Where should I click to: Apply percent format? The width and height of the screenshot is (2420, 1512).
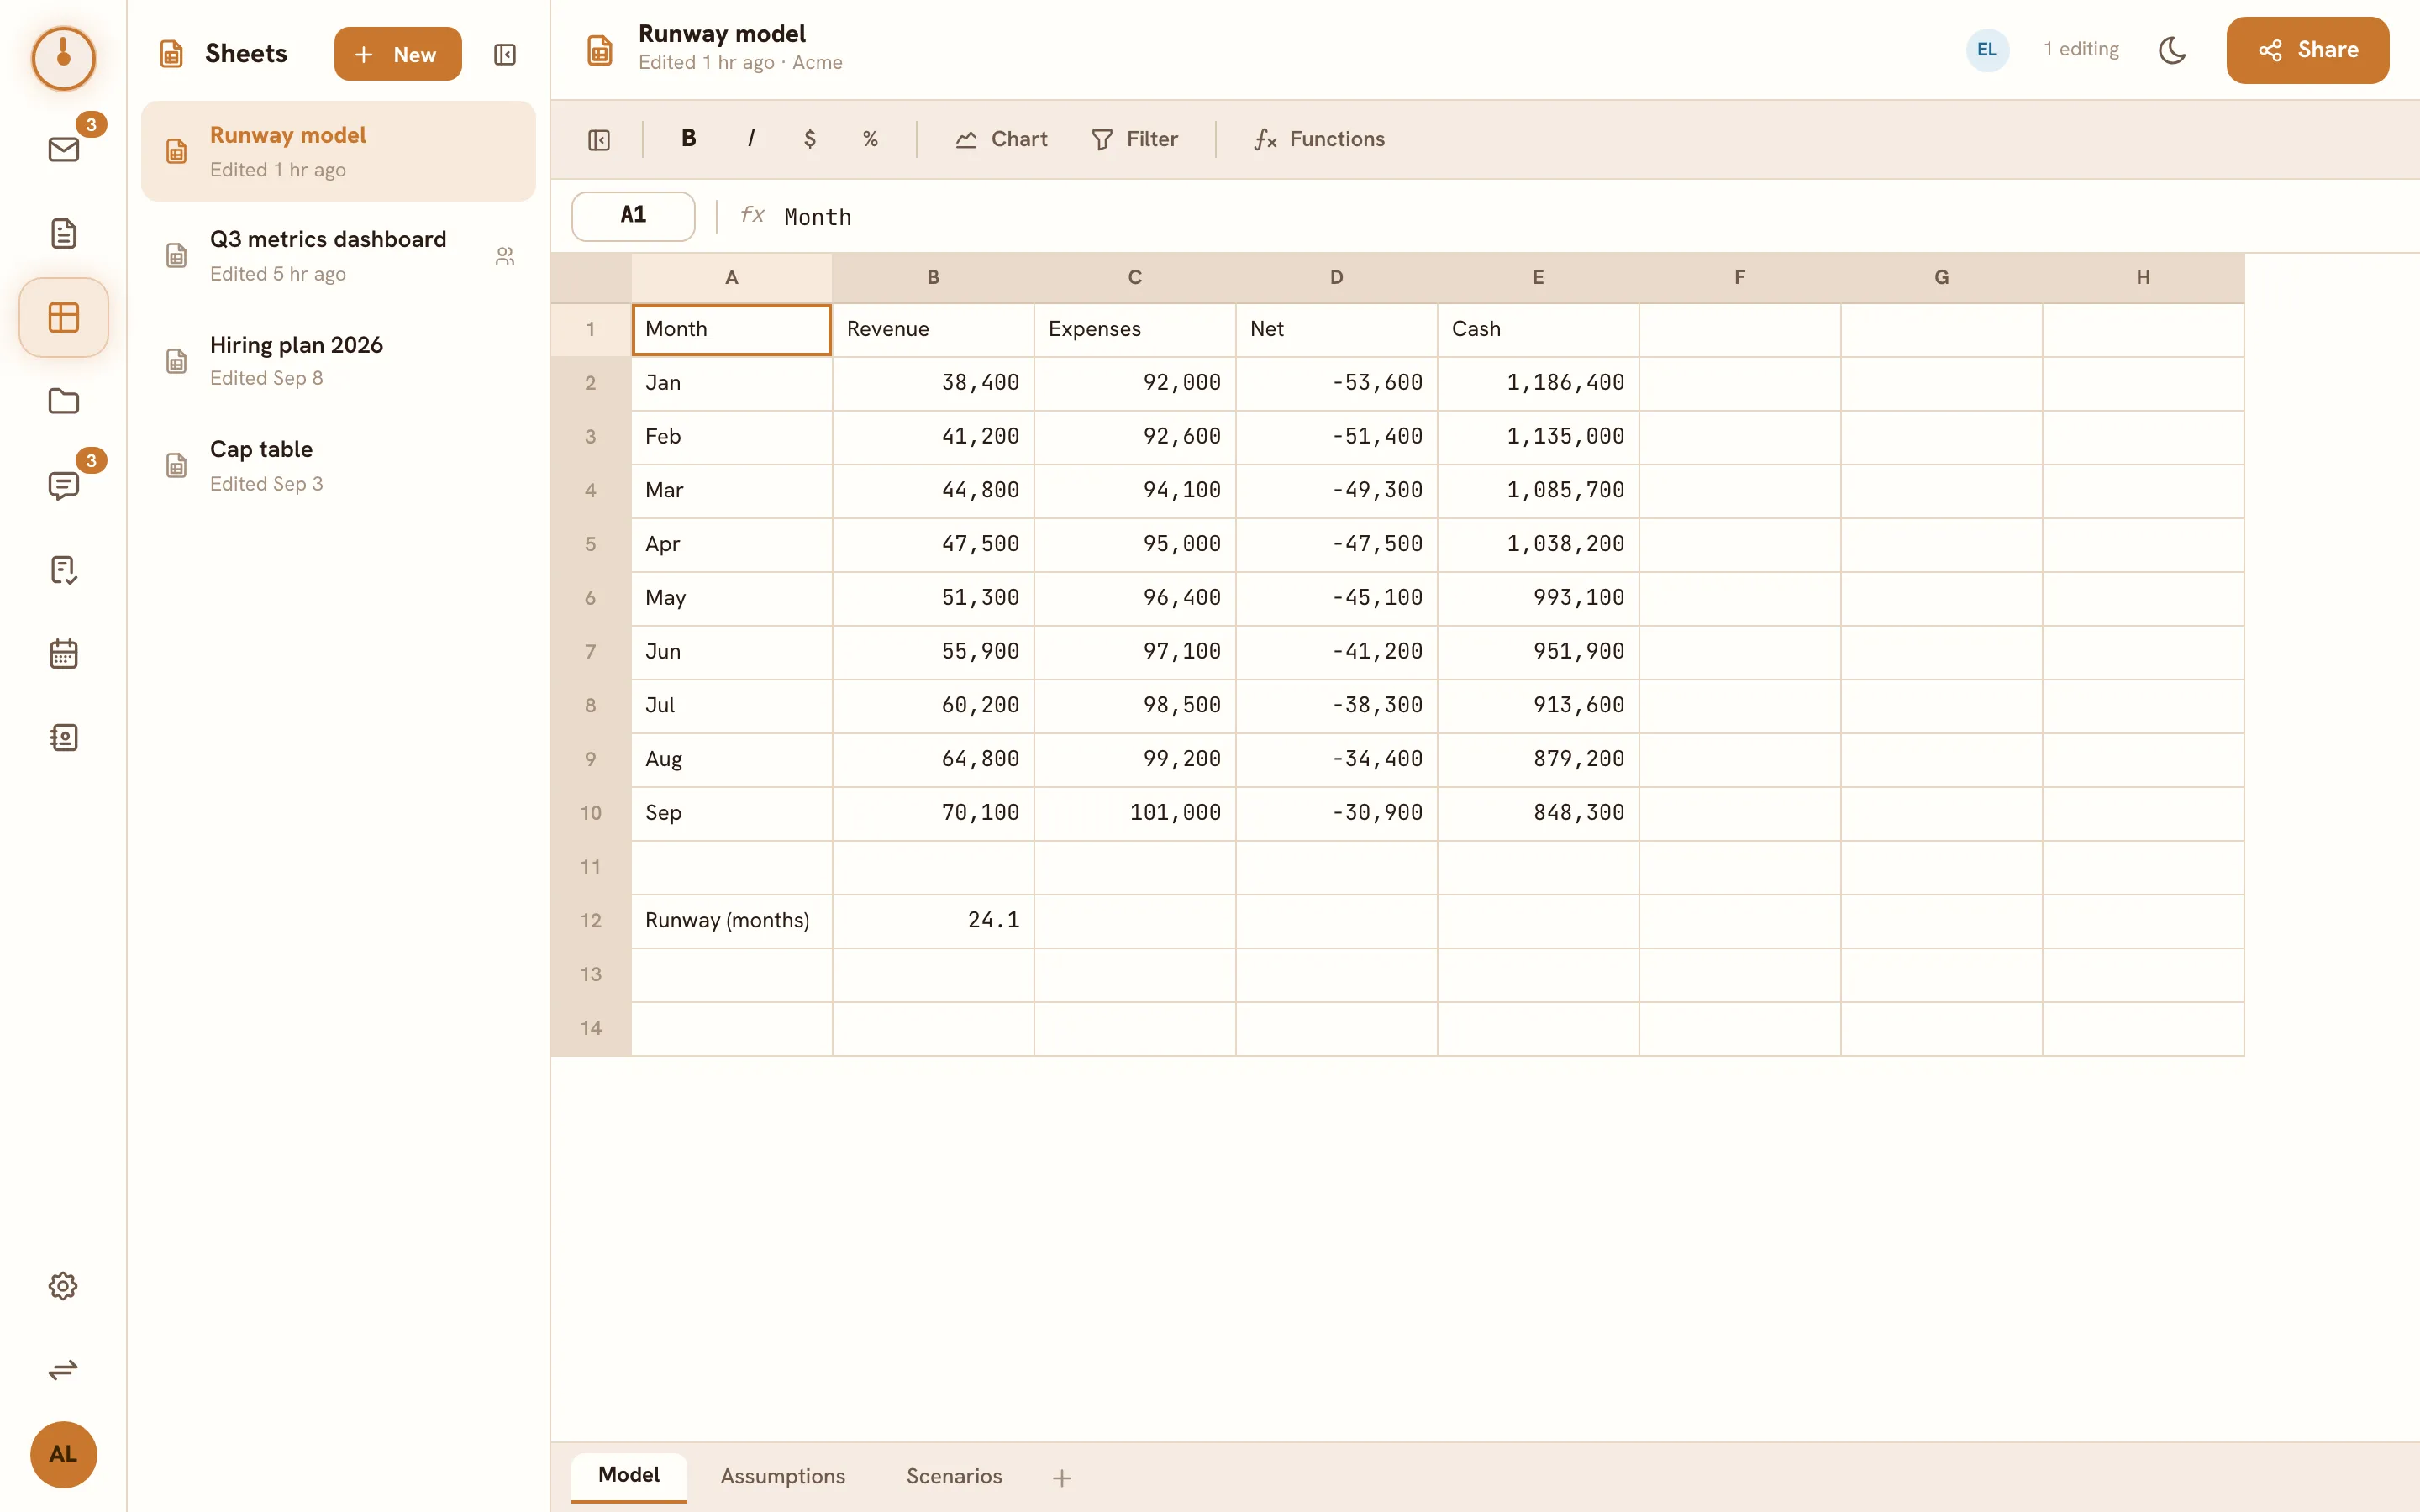pos(870,139)
